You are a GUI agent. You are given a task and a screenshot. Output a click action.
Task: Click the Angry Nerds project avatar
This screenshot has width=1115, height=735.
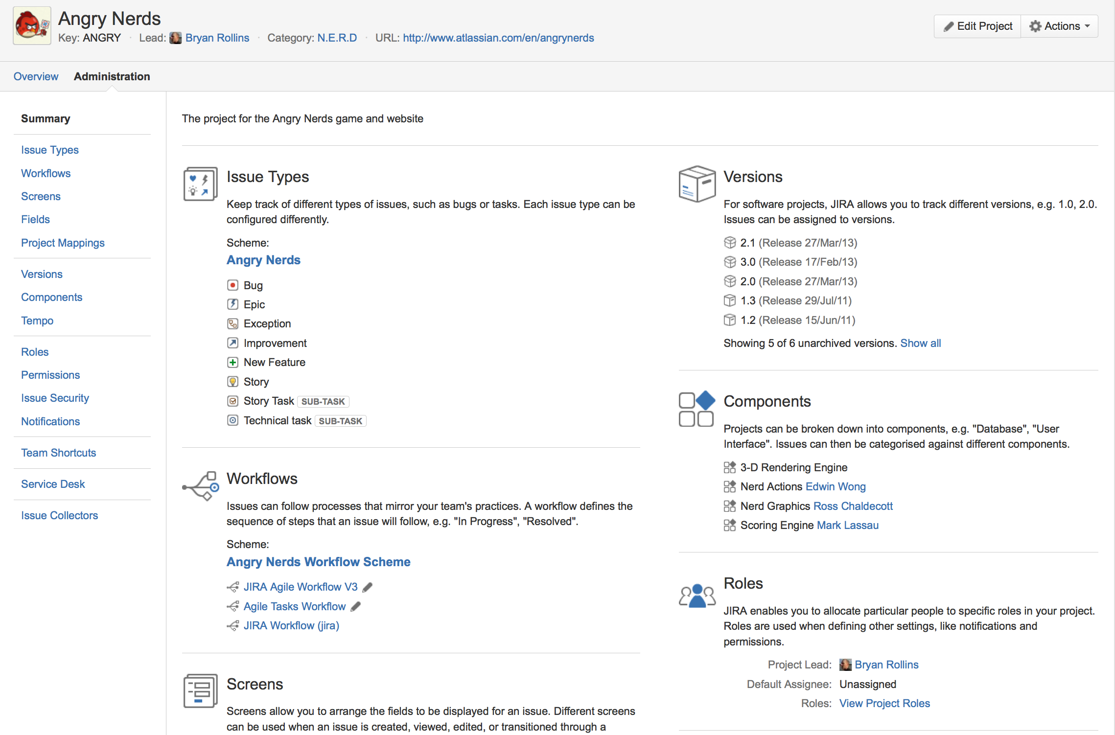click(x=32, y=26)
